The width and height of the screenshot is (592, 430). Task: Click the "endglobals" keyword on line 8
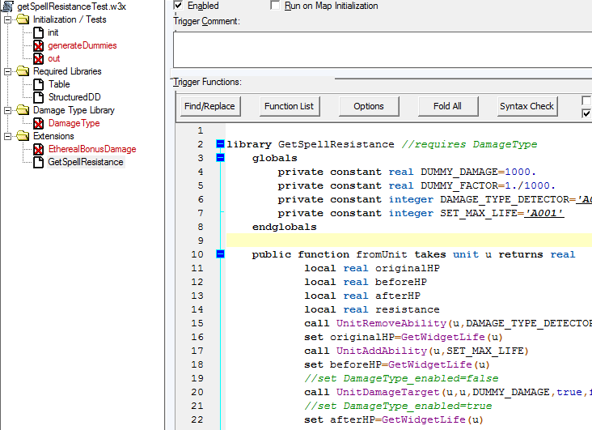(285, 227)
